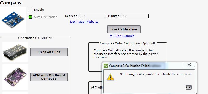The width and height of the screenshot is (208, 94).
Task: Tick the Enable compass checkbox
Action: pyautogui.click(x=30, y=10)
